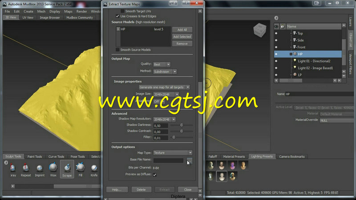Pick the orange lighting preset head thumbnail
The width and height of the screenshot is (356, 200).
(243, 165)
